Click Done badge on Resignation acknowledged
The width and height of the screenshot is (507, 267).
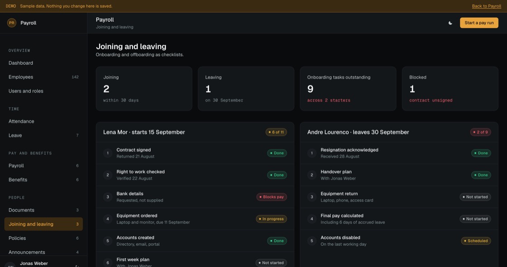point(481,153)
